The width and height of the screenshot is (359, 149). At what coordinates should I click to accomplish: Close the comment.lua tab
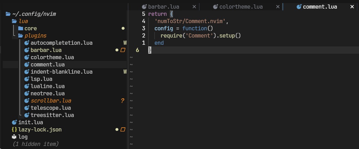[352, 7]
